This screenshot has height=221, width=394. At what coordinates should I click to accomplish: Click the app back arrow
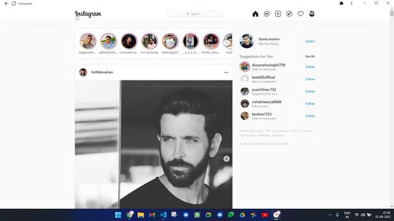click(x=7, y=4)
